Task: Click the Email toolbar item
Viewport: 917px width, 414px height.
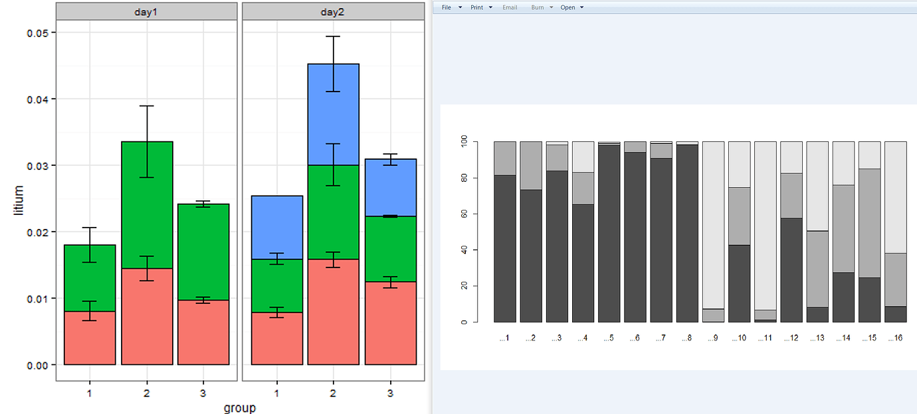Action: (x=510, y=7)
